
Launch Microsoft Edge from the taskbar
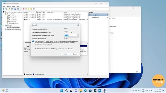[x=85, y=90]
